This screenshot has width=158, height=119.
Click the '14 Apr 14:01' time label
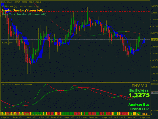[81, 117]
